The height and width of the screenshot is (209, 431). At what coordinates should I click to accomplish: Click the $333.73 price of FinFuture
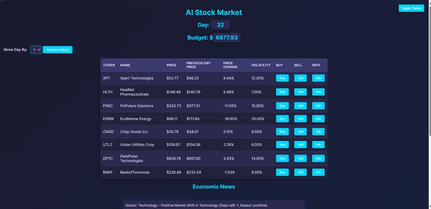pos(174,106)
